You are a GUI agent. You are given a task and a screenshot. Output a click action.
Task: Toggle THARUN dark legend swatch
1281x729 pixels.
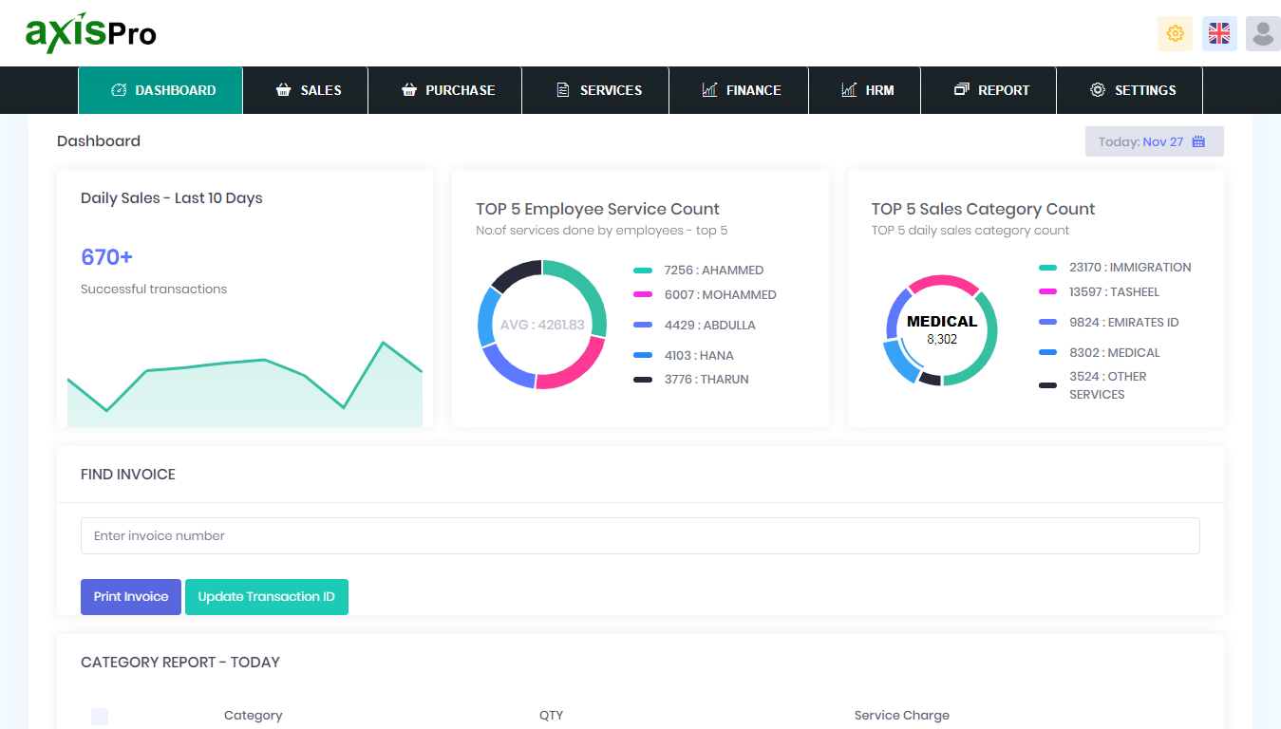click(x=643, y=380)
